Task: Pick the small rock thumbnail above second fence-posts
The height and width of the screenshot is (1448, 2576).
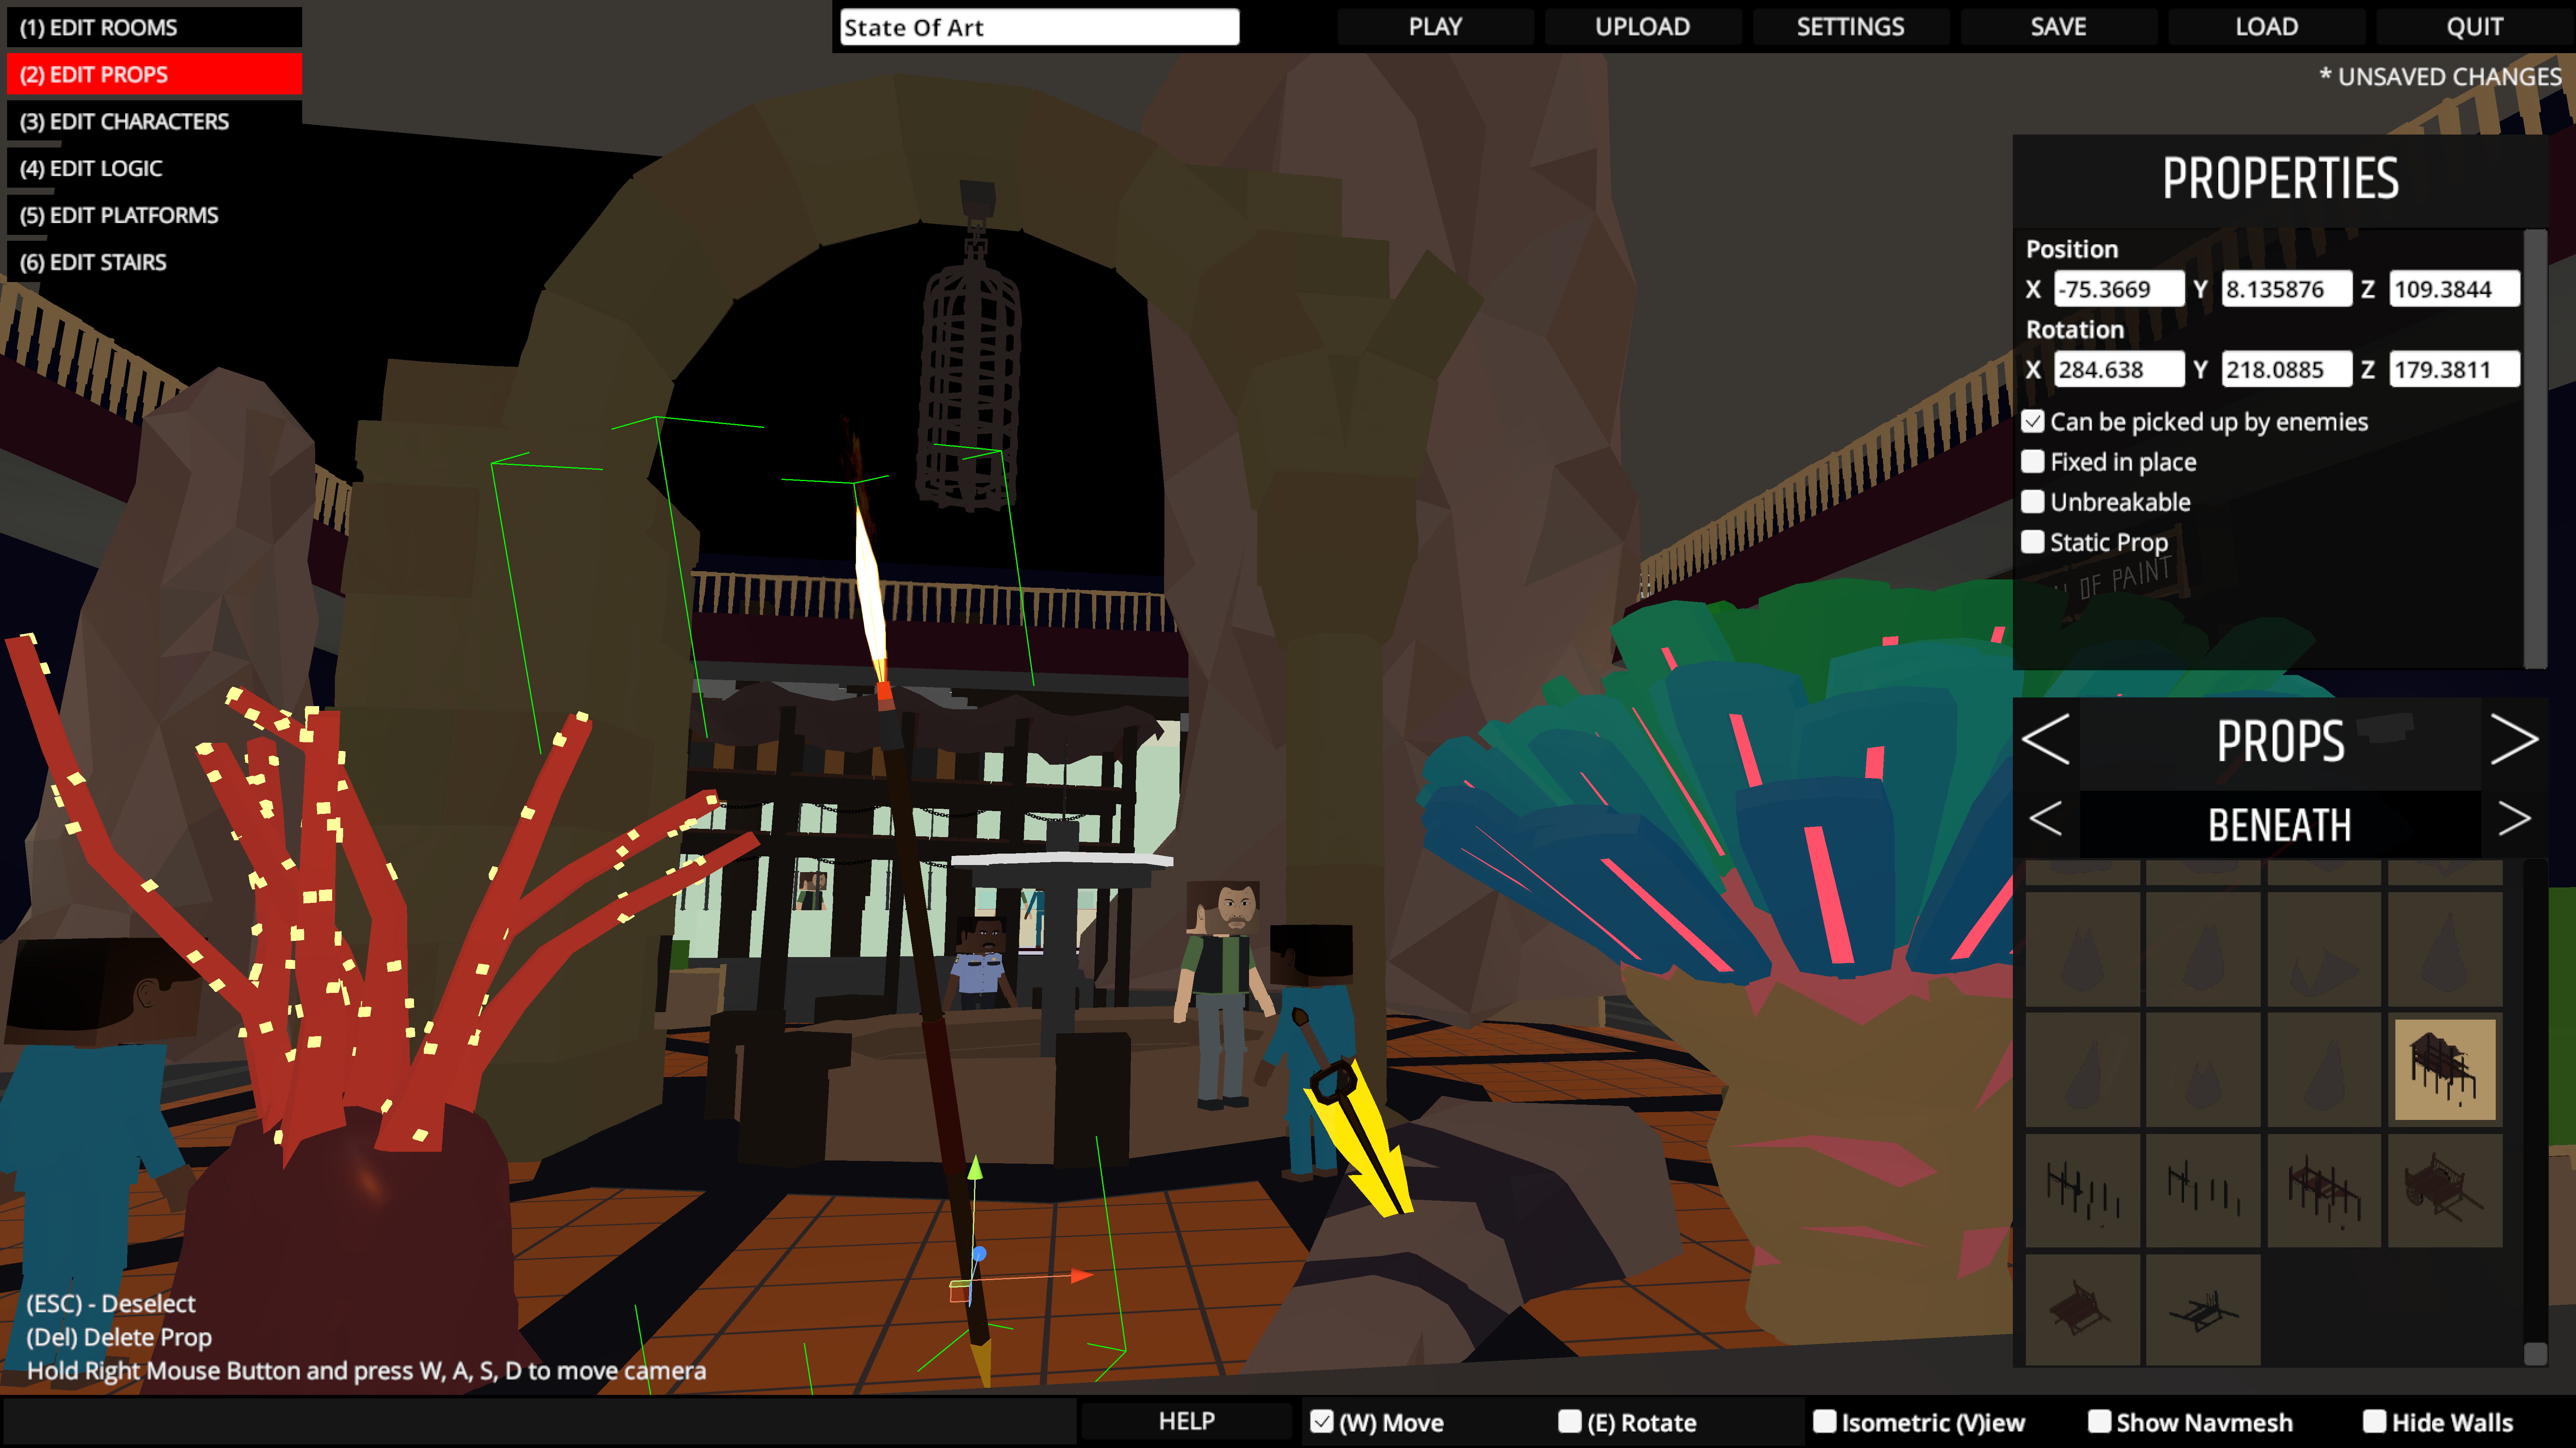Action: [x=2202, y=1068]
